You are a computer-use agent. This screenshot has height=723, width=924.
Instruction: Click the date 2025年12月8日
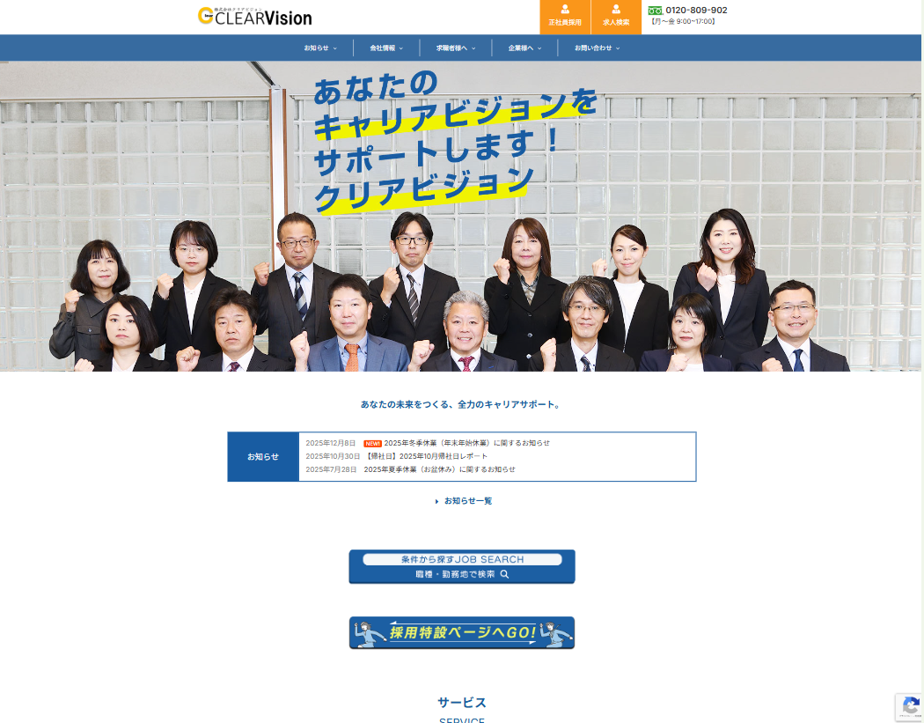(331, 443)
